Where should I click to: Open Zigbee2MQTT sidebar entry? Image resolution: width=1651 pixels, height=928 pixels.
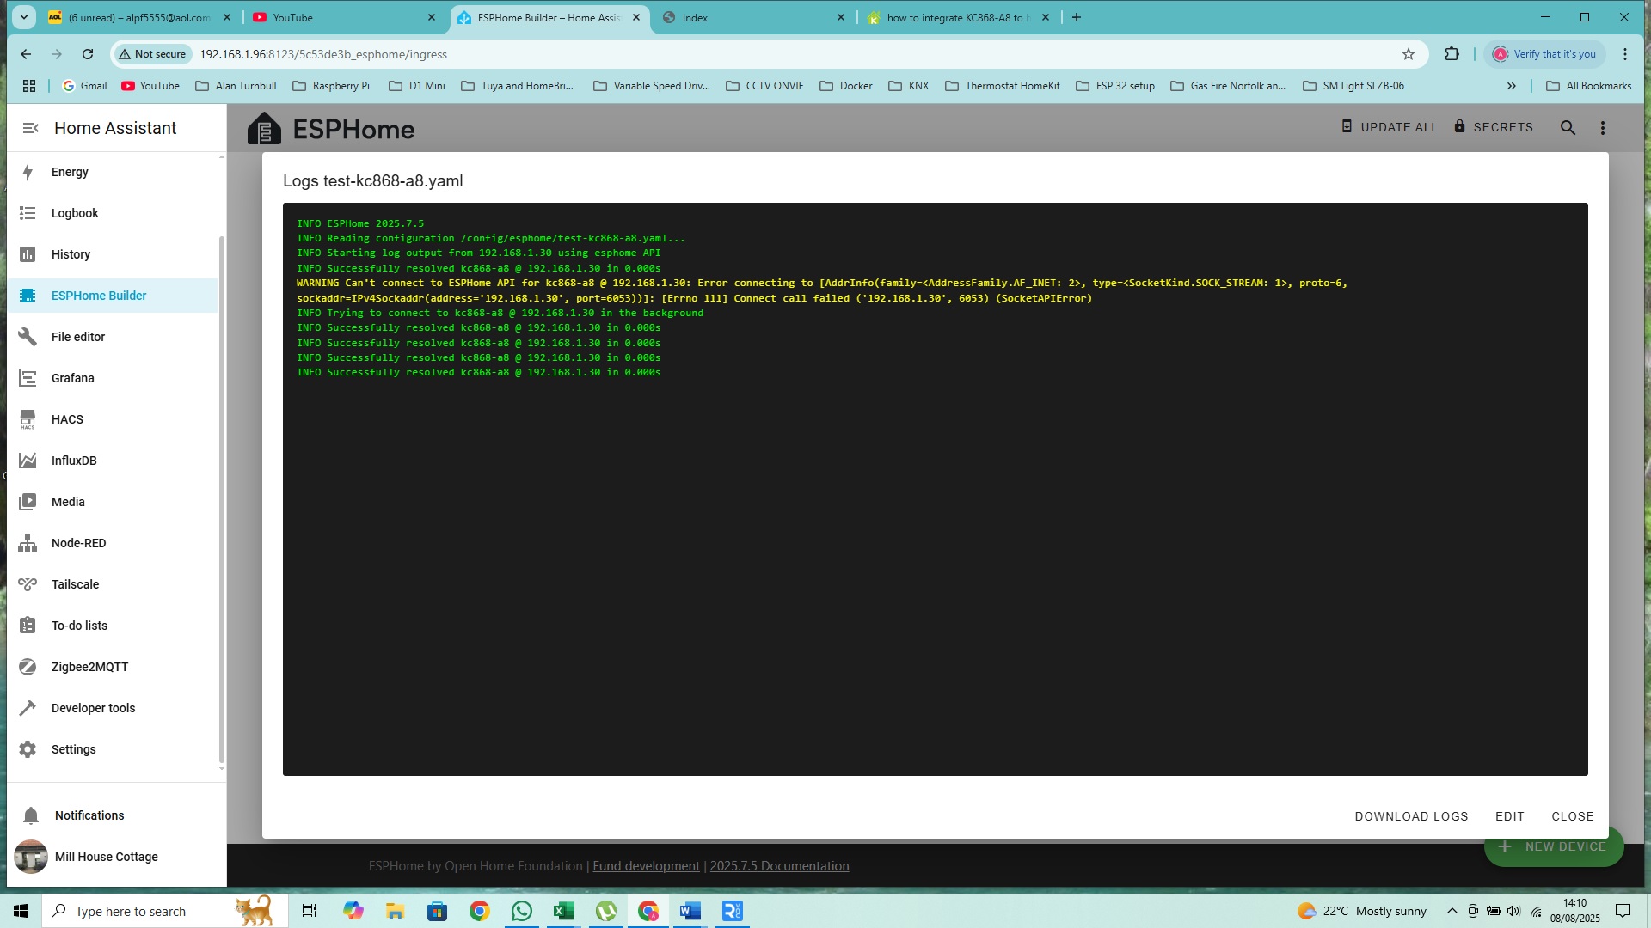89,667
